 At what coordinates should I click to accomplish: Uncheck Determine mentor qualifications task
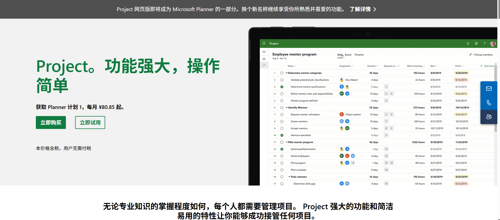tap(282, 87)
